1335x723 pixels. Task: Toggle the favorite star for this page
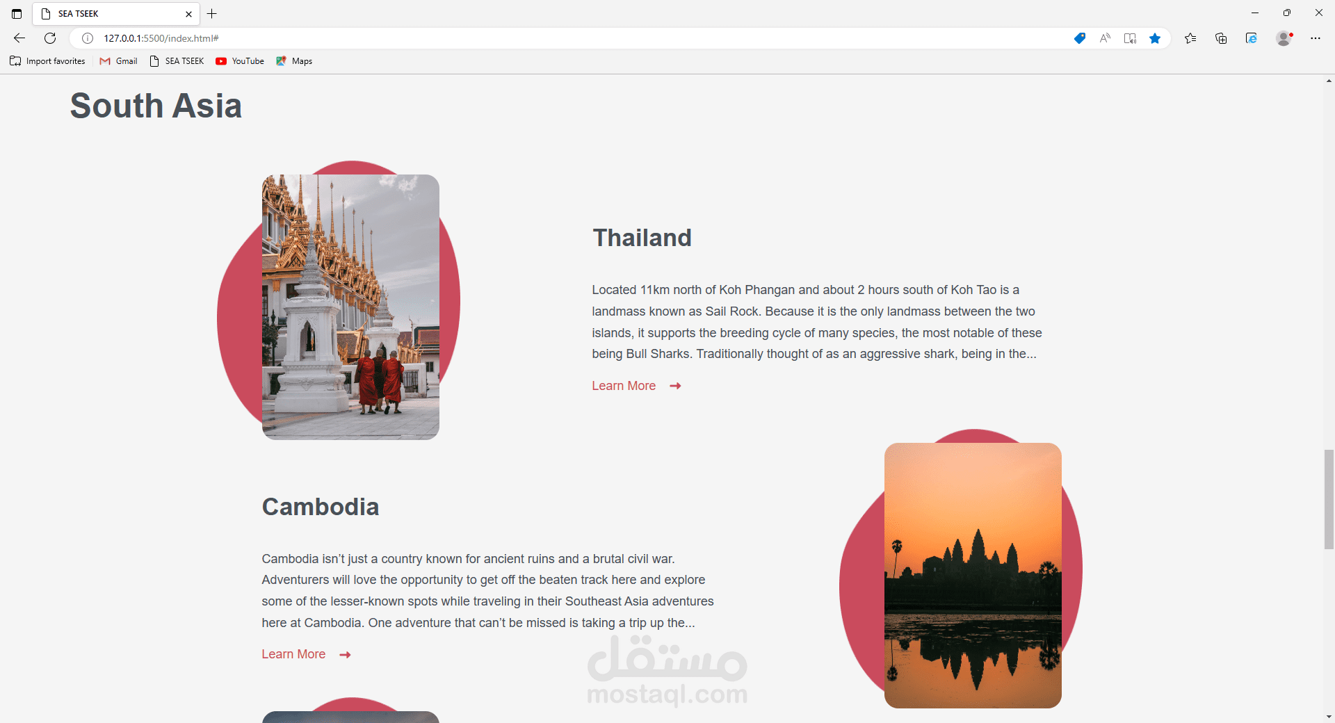click(x=1155, y=38)
